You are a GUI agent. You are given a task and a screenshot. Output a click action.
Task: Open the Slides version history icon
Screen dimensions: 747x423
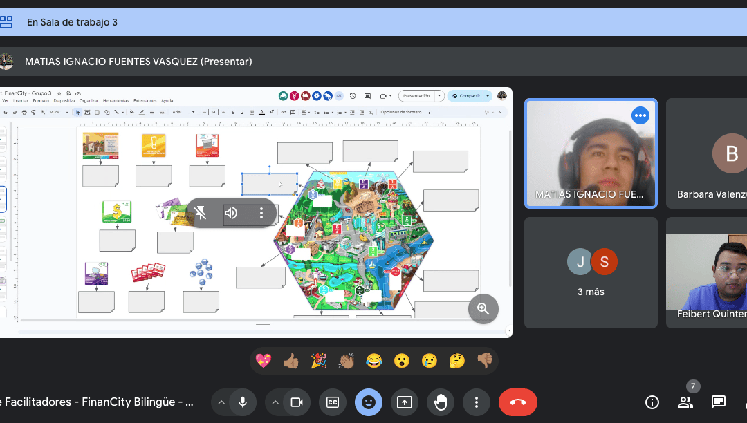[353, 96]
